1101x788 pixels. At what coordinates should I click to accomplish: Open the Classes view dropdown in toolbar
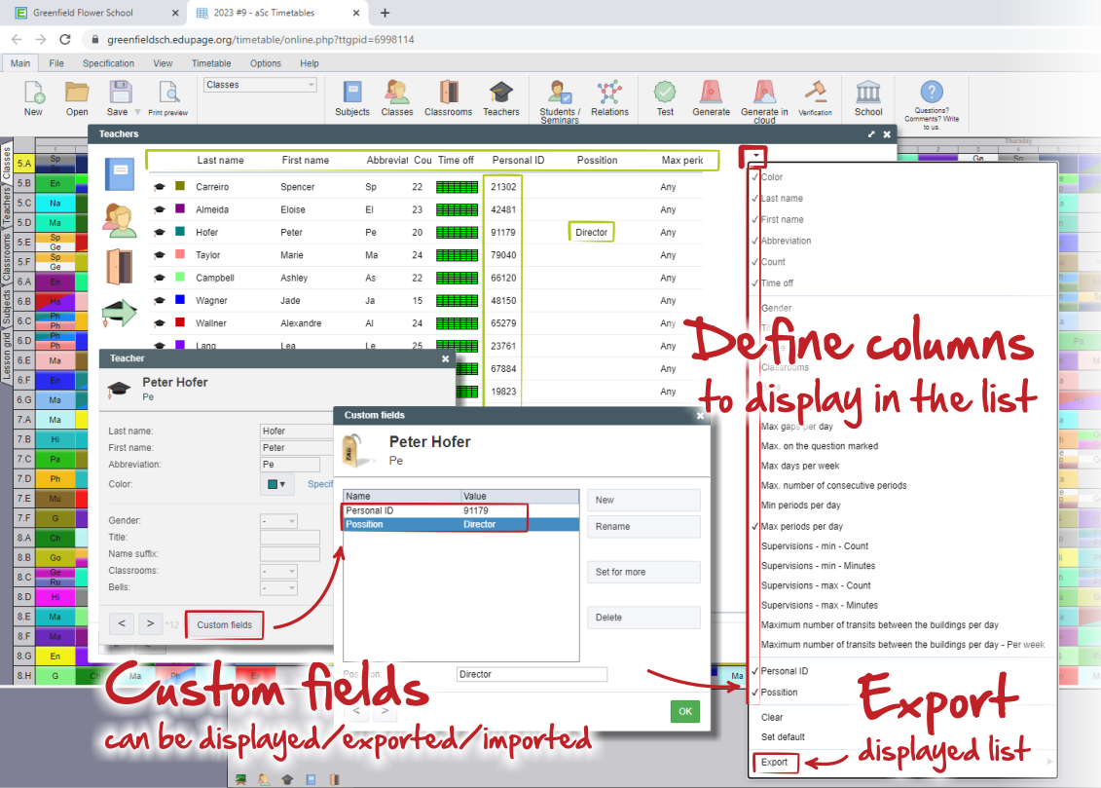click(x=260, y=85)
